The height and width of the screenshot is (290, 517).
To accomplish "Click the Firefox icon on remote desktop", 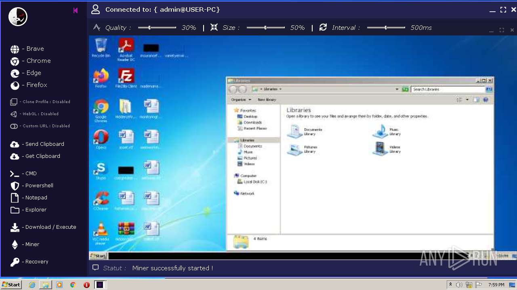I will pyautogui.click(x=101, y=79).
